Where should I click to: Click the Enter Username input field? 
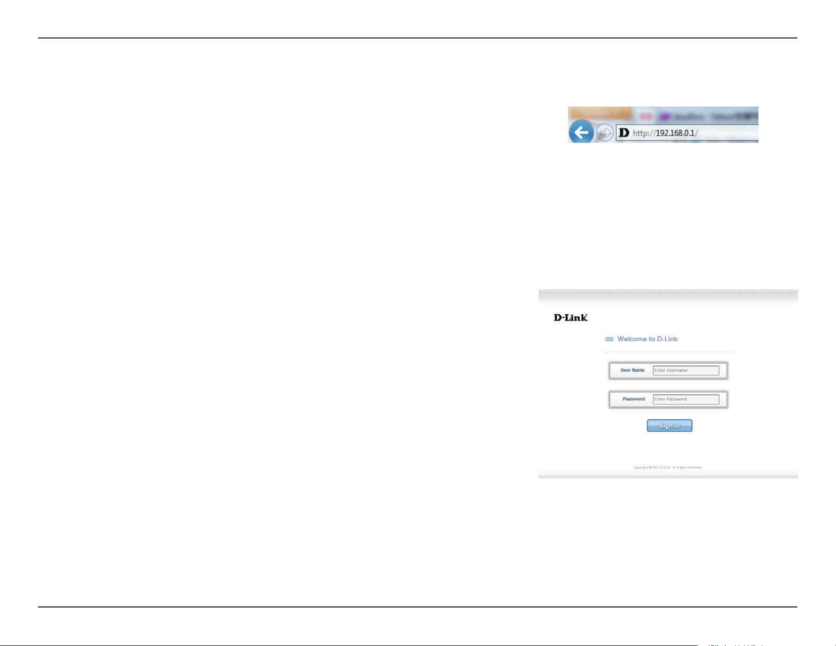[686, 370]
